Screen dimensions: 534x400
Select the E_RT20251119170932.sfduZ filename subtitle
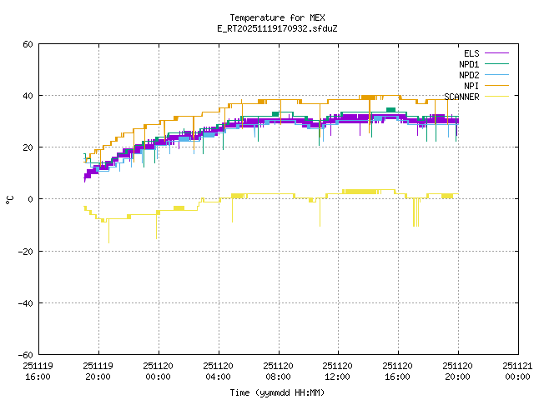pyautogui.click(x=277, y=28)
